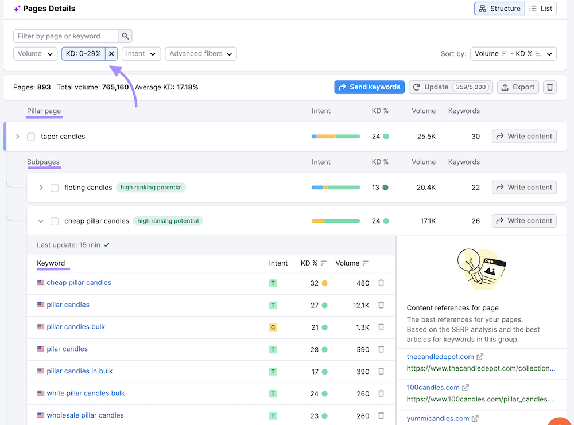Switch to List view
Image resolution: width=574 pixels, height=425 pixels.
(541, 9)
